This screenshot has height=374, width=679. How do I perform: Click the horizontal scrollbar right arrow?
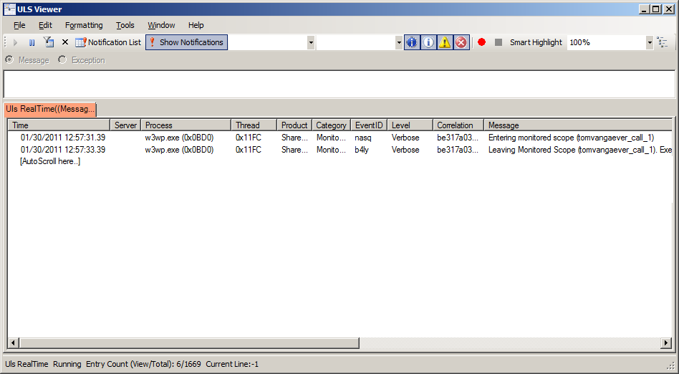[x=666, y=342]
